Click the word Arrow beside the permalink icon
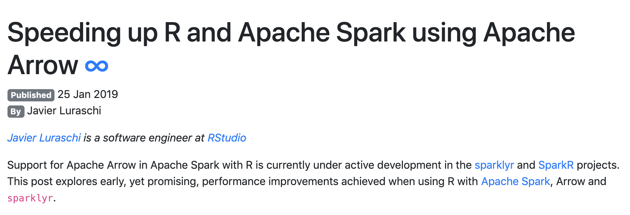This screenshot has height=215, width=630. click(x=43, y=65)
